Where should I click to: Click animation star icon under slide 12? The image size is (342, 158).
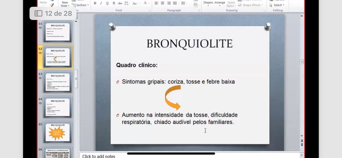pyautogui.click(x=40, y=53)
